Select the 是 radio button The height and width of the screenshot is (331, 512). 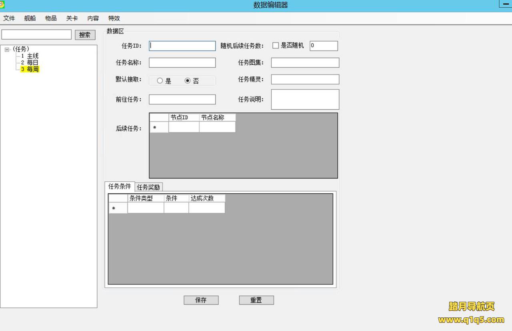click(x=160, y=81)
